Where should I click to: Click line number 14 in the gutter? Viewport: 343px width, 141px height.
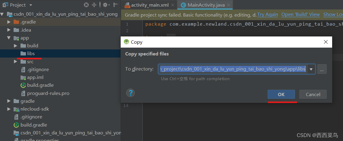126,105
